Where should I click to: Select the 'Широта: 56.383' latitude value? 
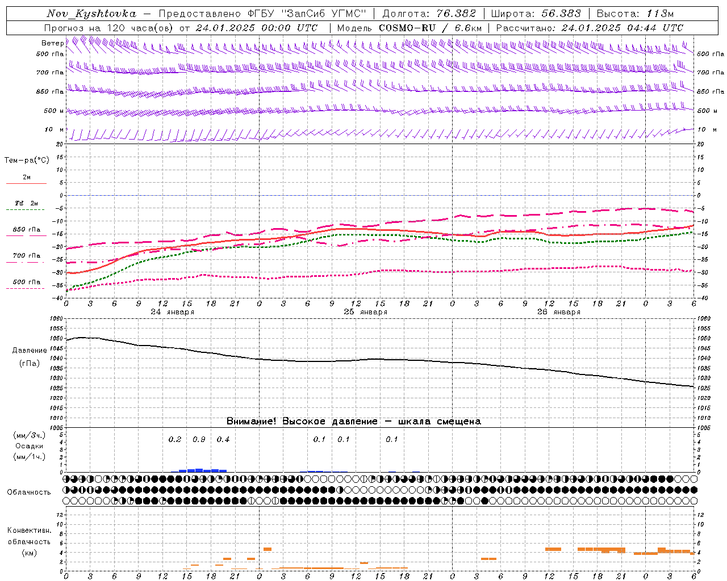[x=536, y=14]
